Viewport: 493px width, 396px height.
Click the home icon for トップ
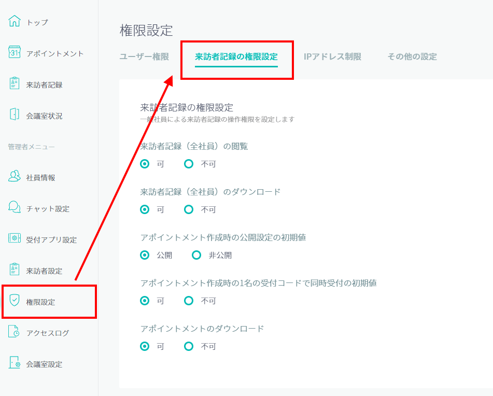tap(15, 21)
